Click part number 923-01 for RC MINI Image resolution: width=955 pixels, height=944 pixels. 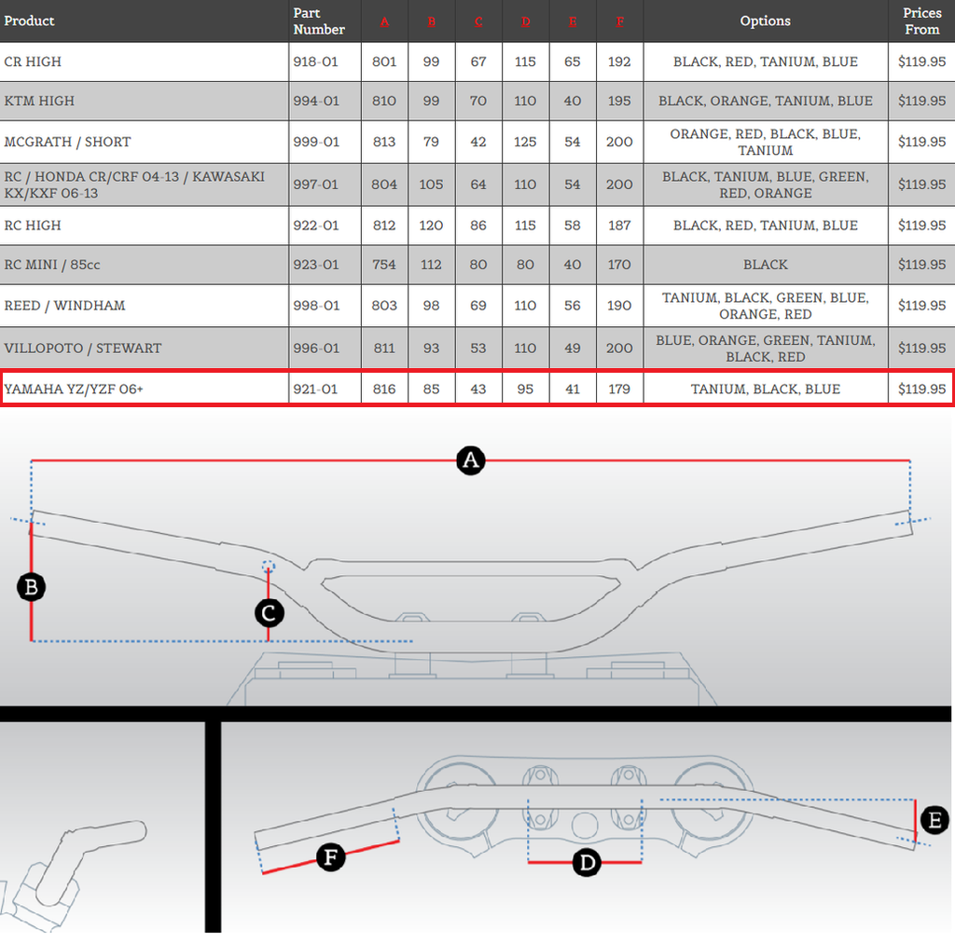coord(315,265)
